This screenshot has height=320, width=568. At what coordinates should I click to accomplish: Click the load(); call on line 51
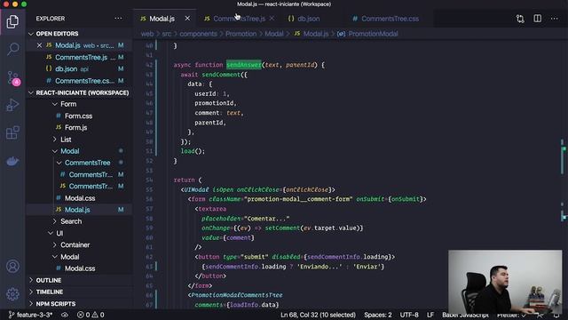pos(193,151)
